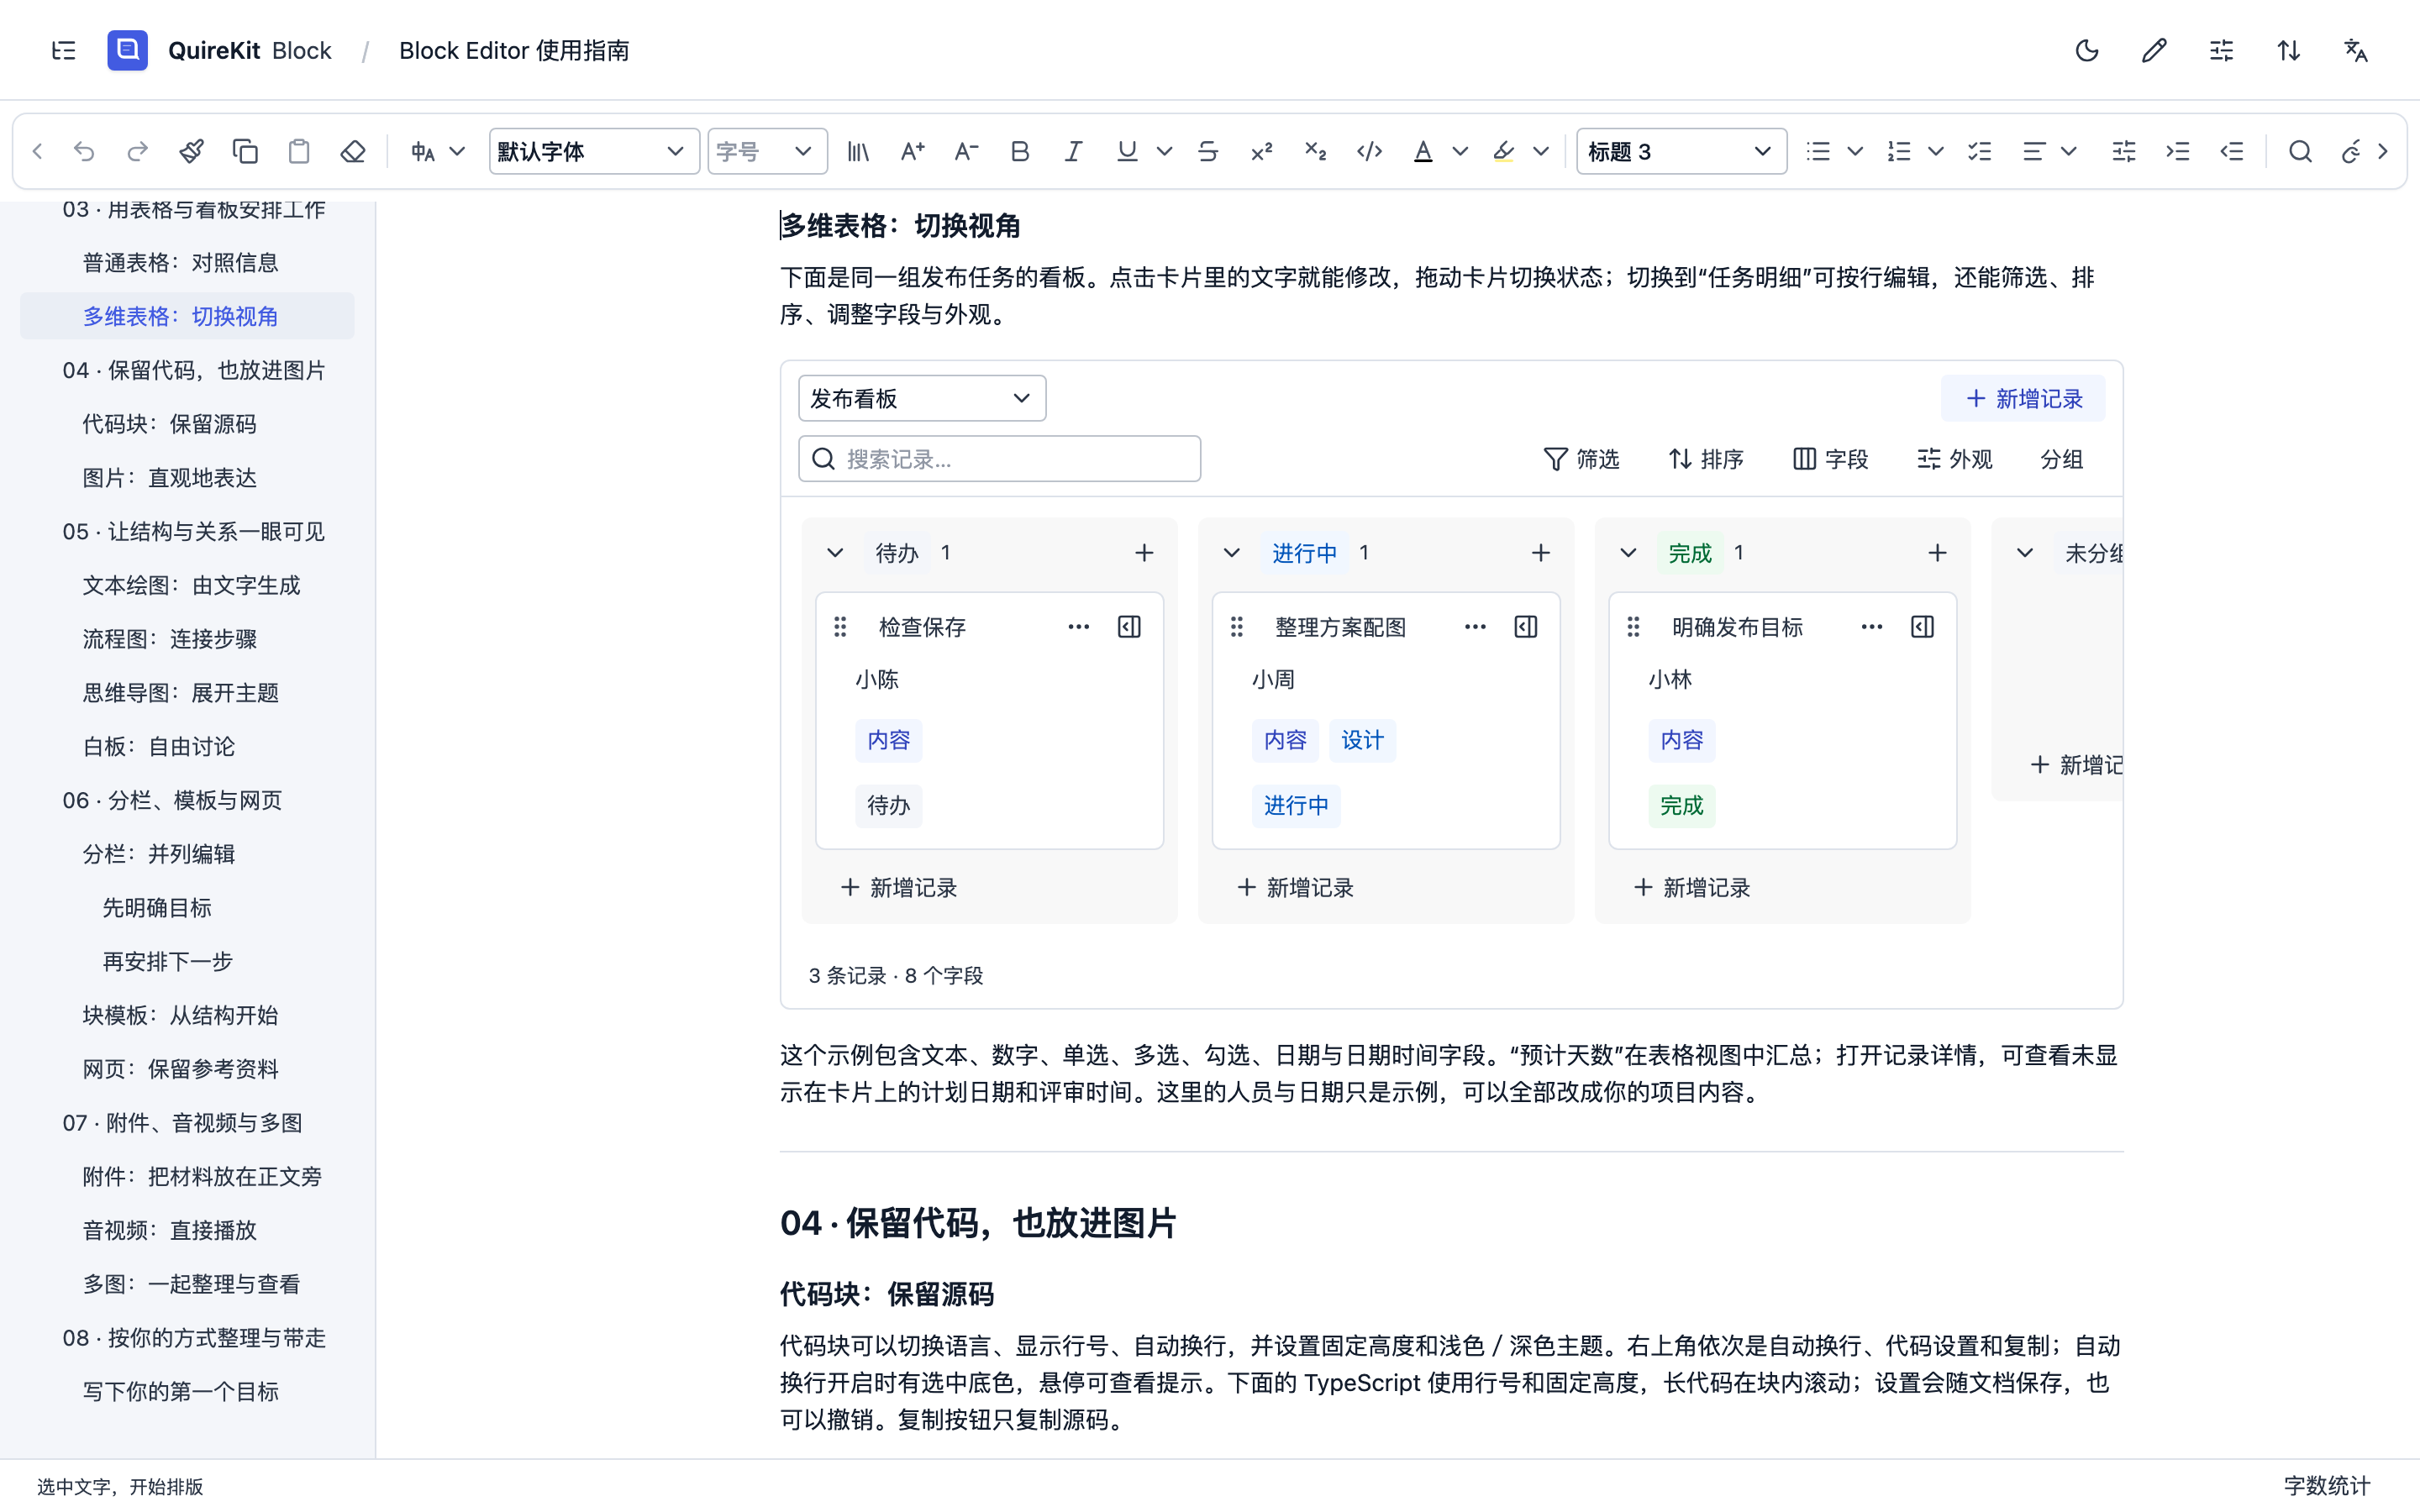Toggle superscript formatting
The height and width of the screenshot is (1512, 2420).
coord(1262,151)
